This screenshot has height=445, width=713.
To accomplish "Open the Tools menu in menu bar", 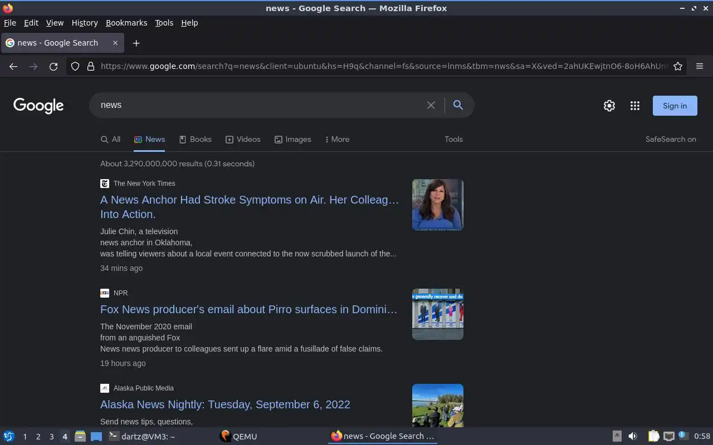I will point(164,23).
